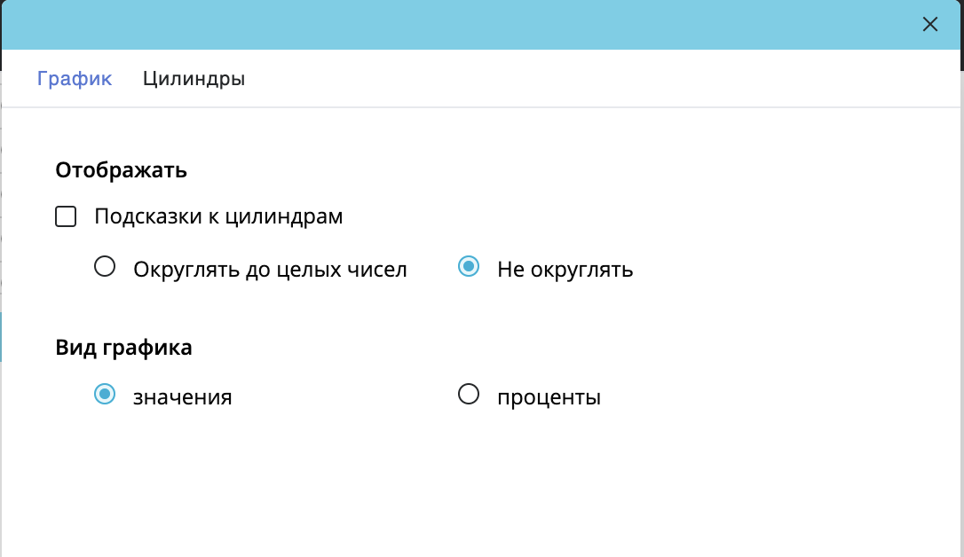Click the Отображать section heading
Screen dimensions: 964x557
click(x=121, y=170)
